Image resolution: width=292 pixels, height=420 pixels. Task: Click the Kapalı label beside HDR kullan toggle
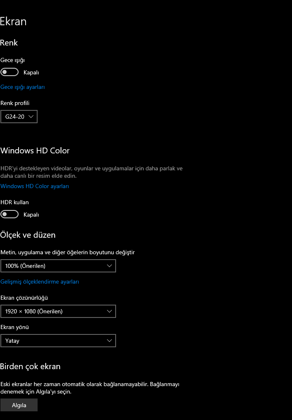(x=31, y=215)
